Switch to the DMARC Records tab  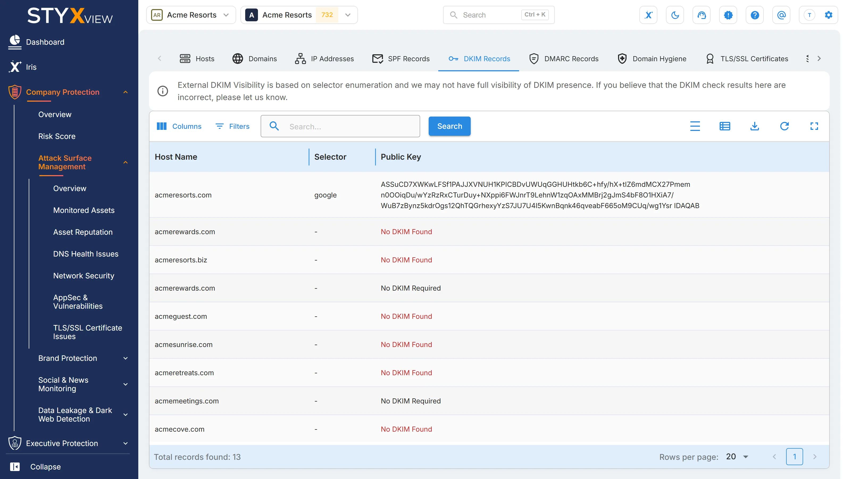click(564, 59)
